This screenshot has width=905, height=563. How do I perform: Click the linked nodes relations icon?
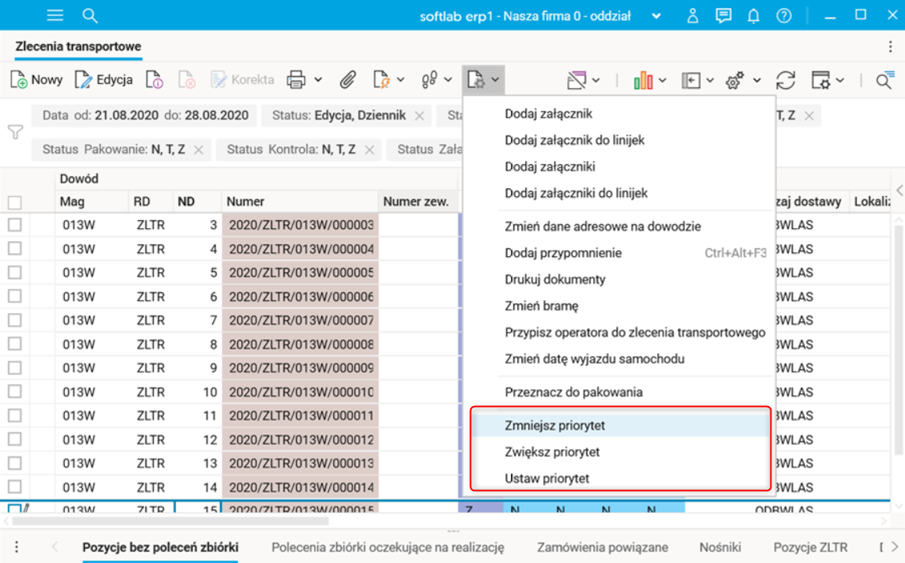point(428,80)
